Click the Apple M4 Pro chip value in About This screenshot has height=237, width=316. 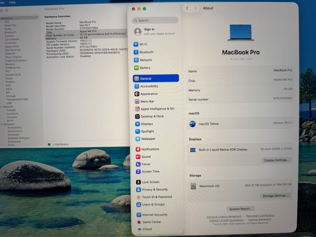283,80
